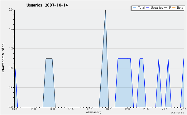Click the 15 h x-axis label
Image resolution: width=187 pixels, height=115 pixels.
coord(52,109)
